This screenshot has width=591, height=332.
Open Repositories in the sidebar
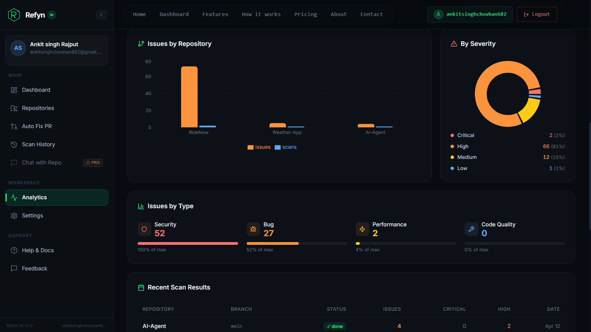coord(38,108)
